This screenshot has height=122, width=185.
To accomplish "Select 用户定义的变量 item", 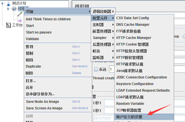I will [x=144, y=117].
